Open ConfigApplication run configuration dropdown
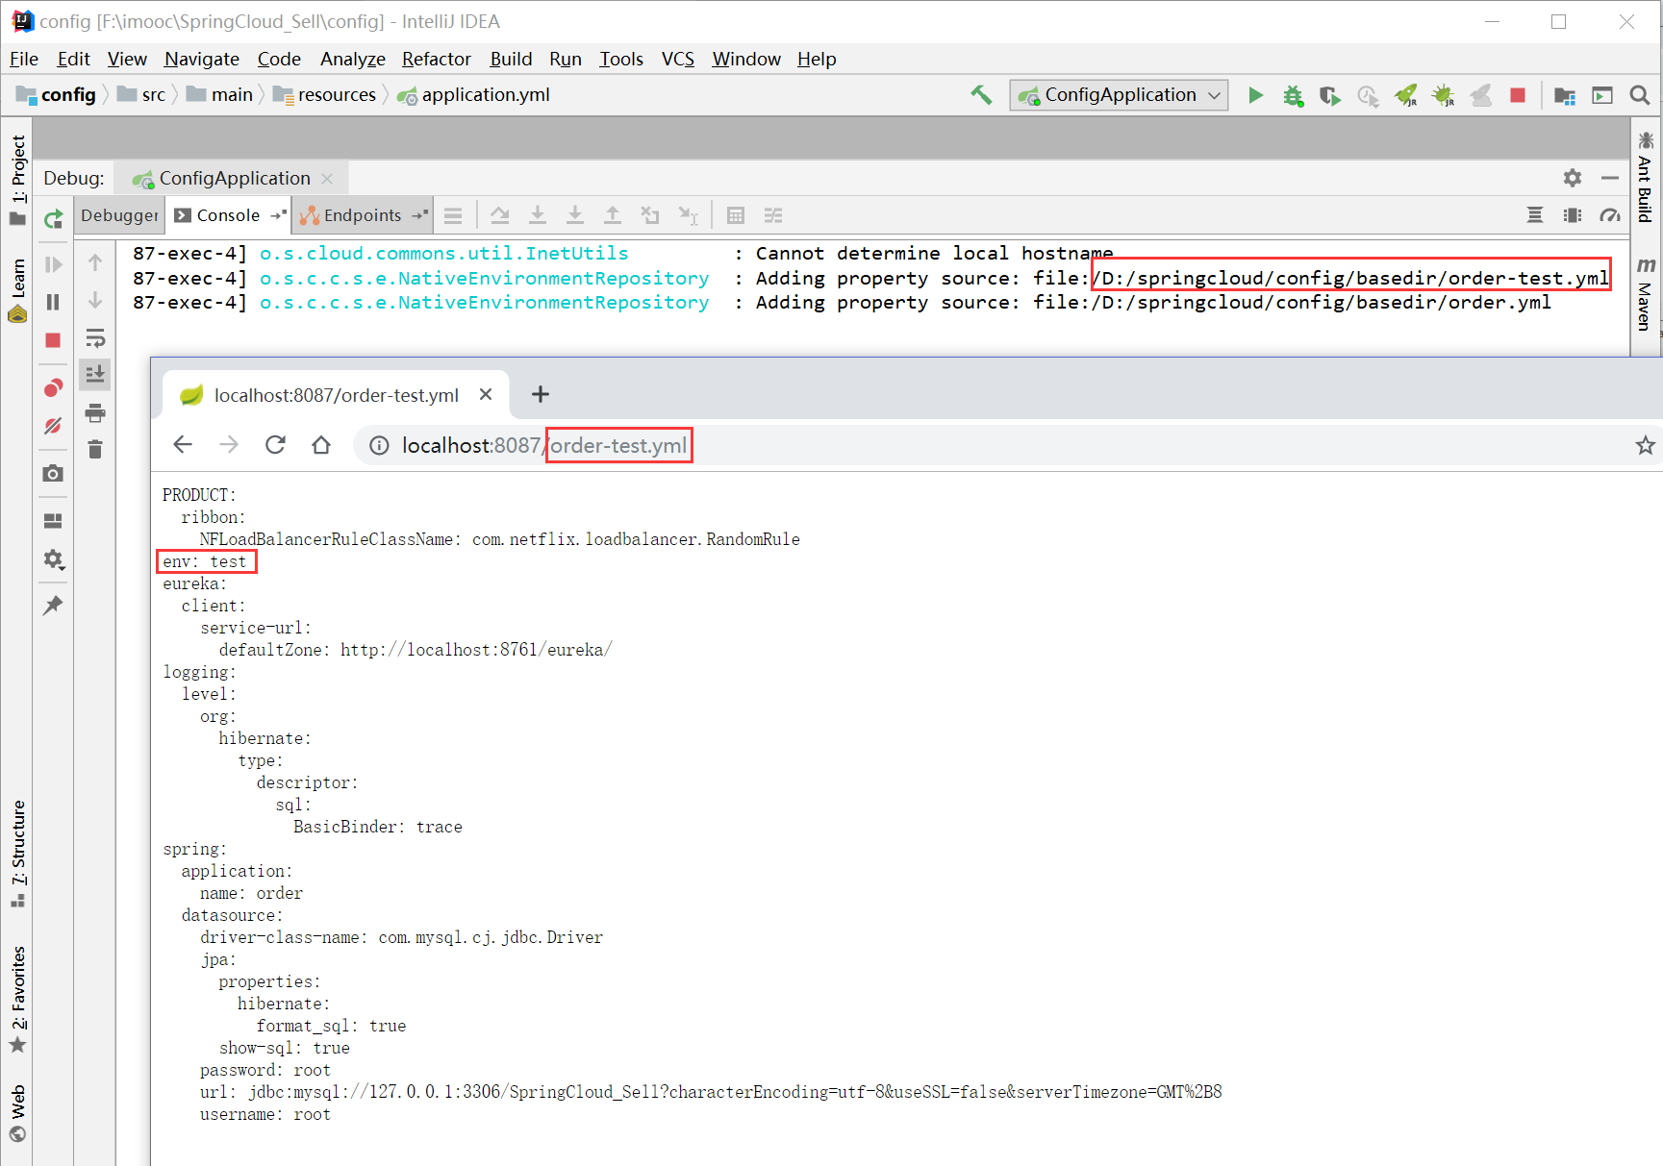 (x=1119, y=95)
